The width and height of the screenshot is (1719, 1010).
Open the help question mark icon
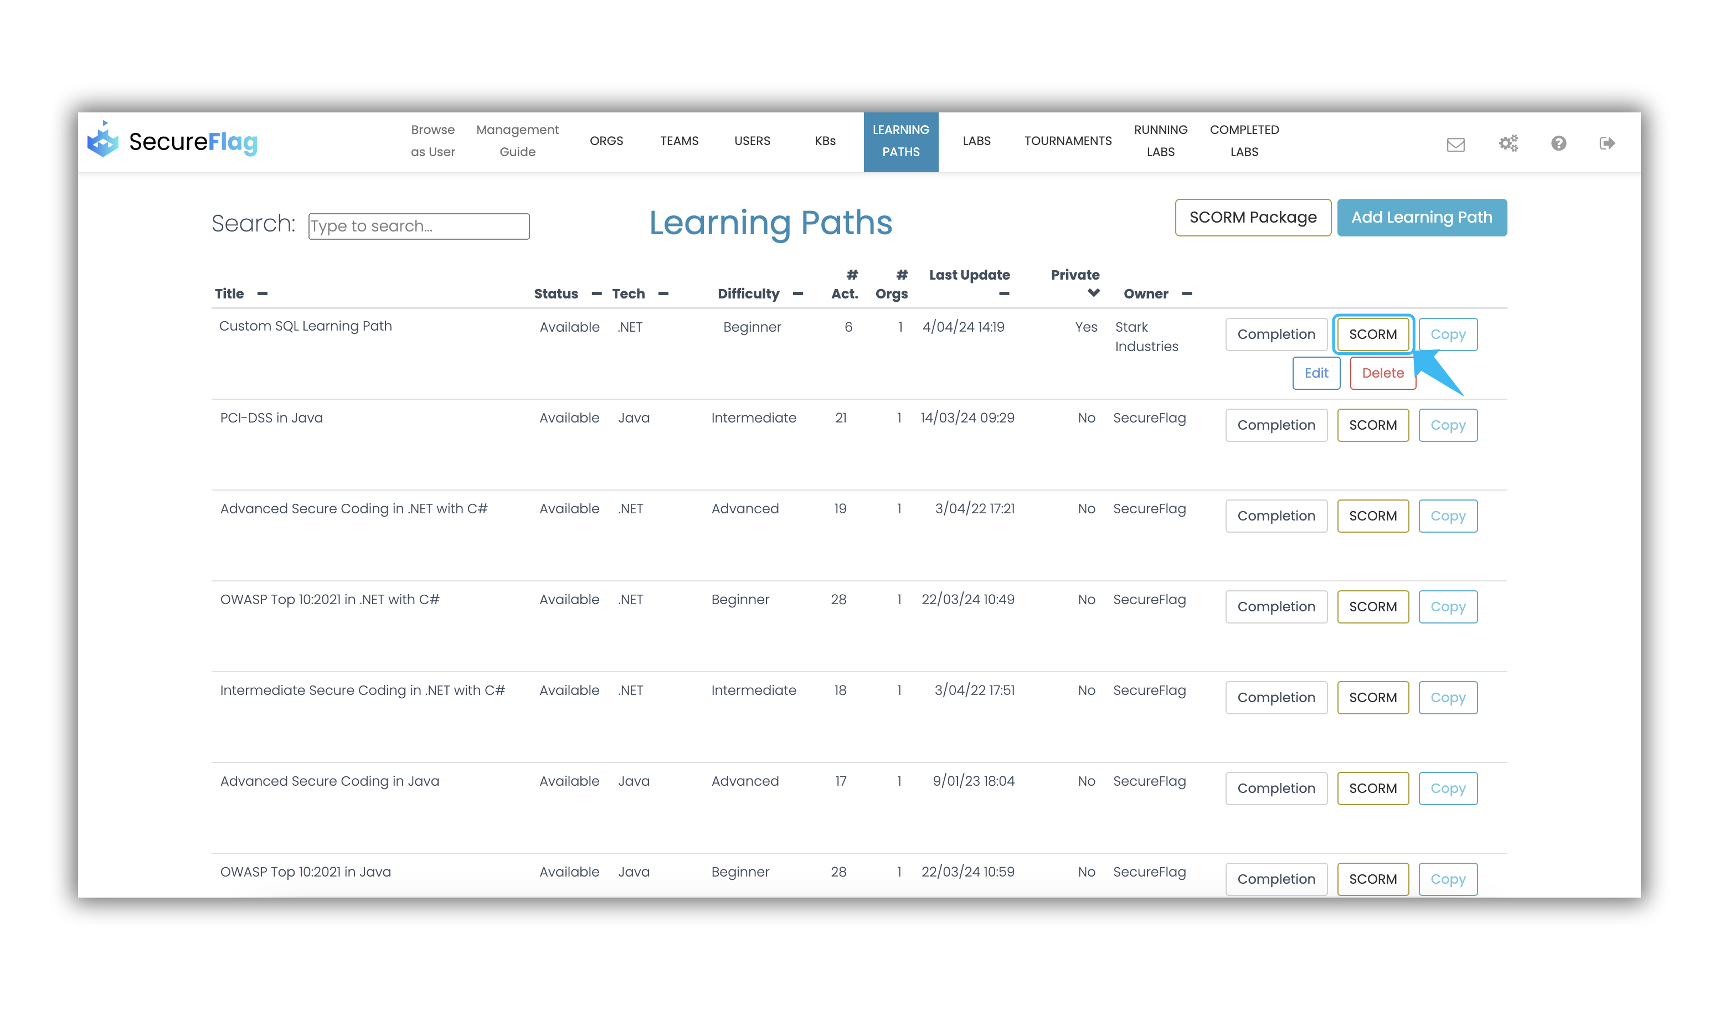[1559, 143]
